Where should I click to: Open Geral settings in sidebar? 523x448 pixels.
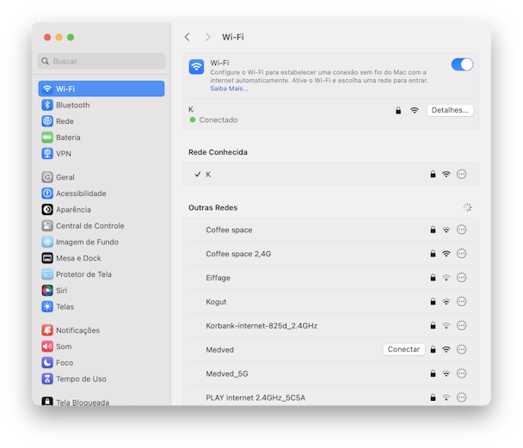click(102, 177)
